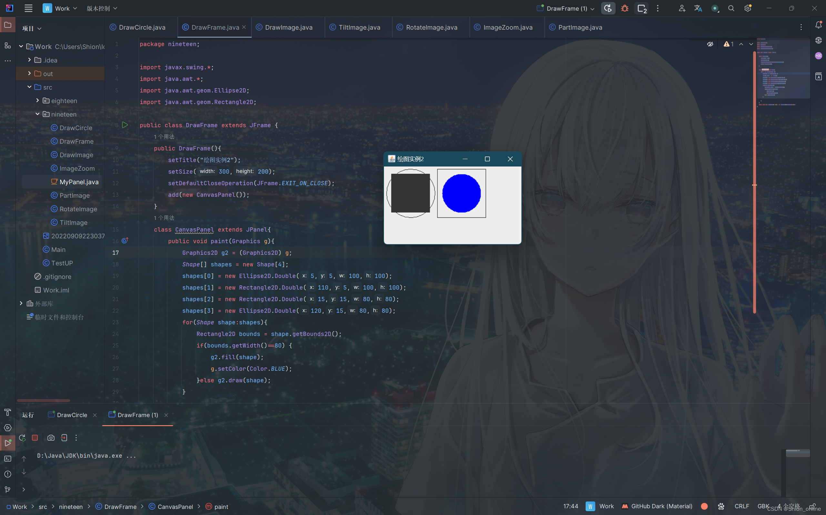Open editor tabs more options menu

(x=801, y=27)
